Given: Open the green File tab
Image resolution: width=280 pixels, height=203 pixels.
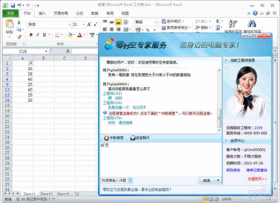Looking at the screenshot, I should tap(10, 13).
